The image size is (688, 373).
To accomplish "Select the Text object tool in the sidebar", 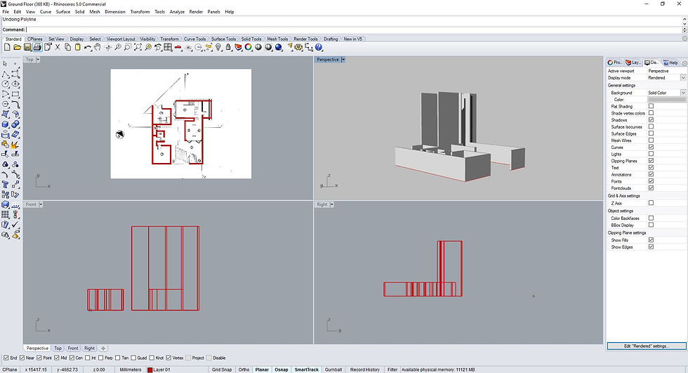I will tap(6, 184).
